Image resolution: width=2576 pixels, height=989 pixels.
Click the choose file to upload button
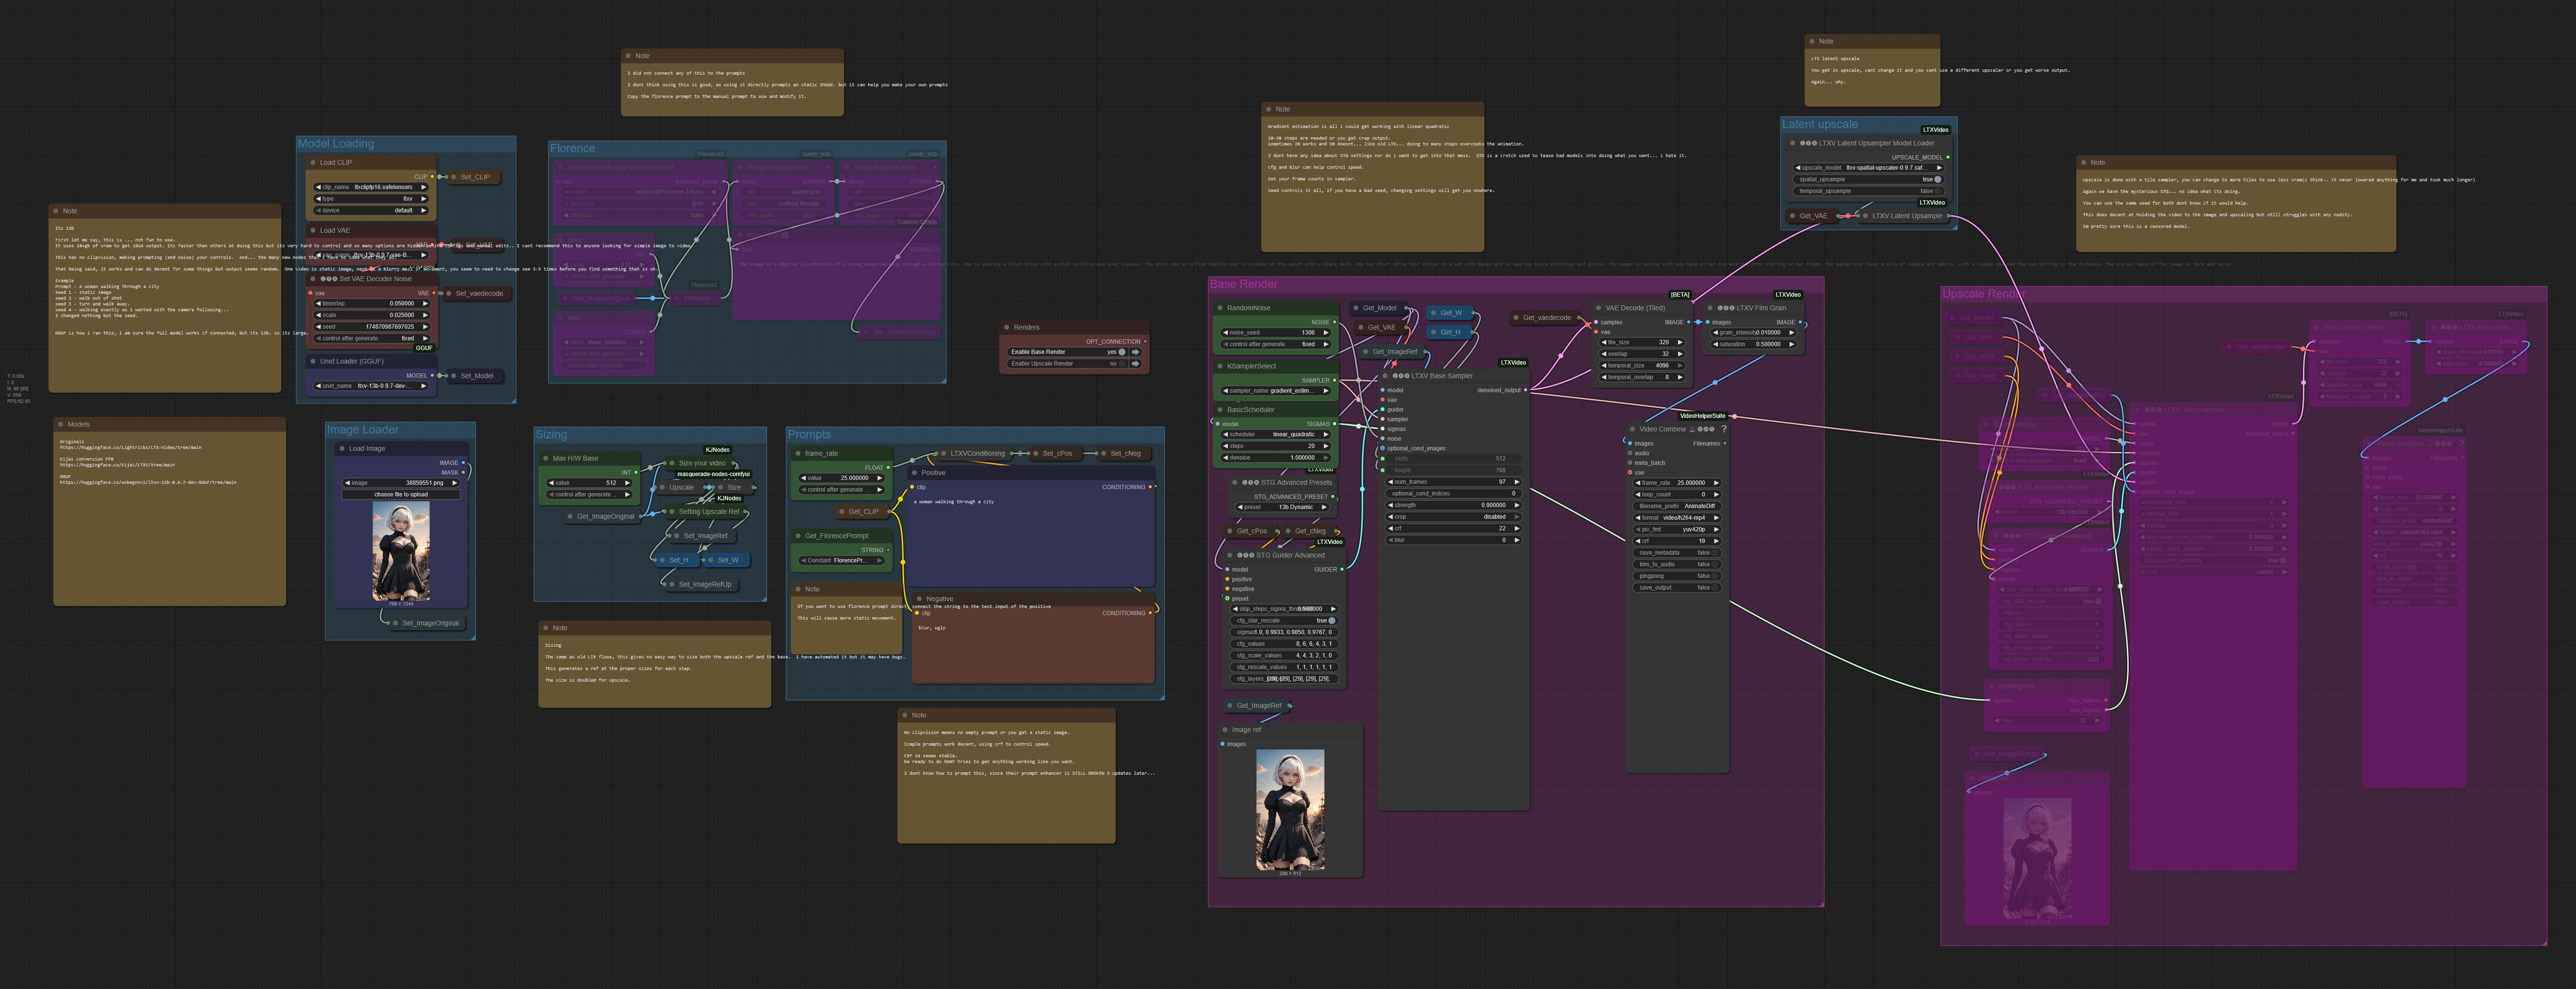401,494
